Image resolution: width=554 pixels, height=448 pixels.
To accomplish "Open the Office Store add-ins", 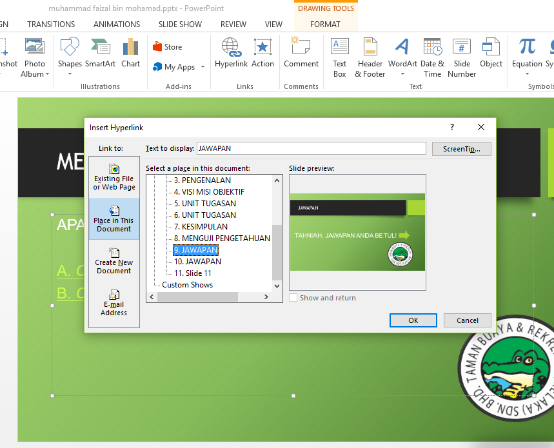I will pyautogui.click(x=168, y=47).
